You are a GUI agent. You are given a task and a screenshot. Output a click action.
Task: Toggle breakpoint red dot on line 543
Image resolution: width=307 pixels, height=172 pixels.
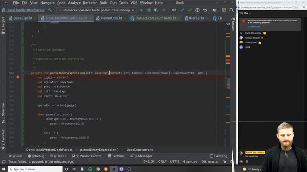coord(18,77)
